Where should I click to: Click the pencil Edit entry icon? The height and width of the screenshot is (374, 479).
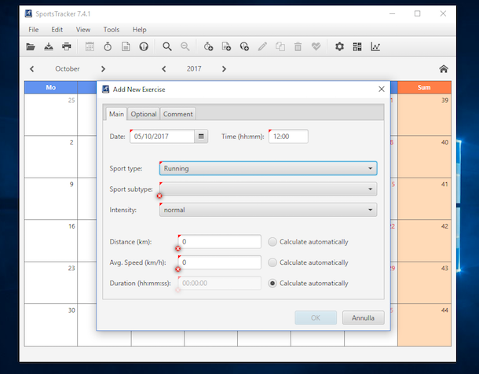click(262, 47)
